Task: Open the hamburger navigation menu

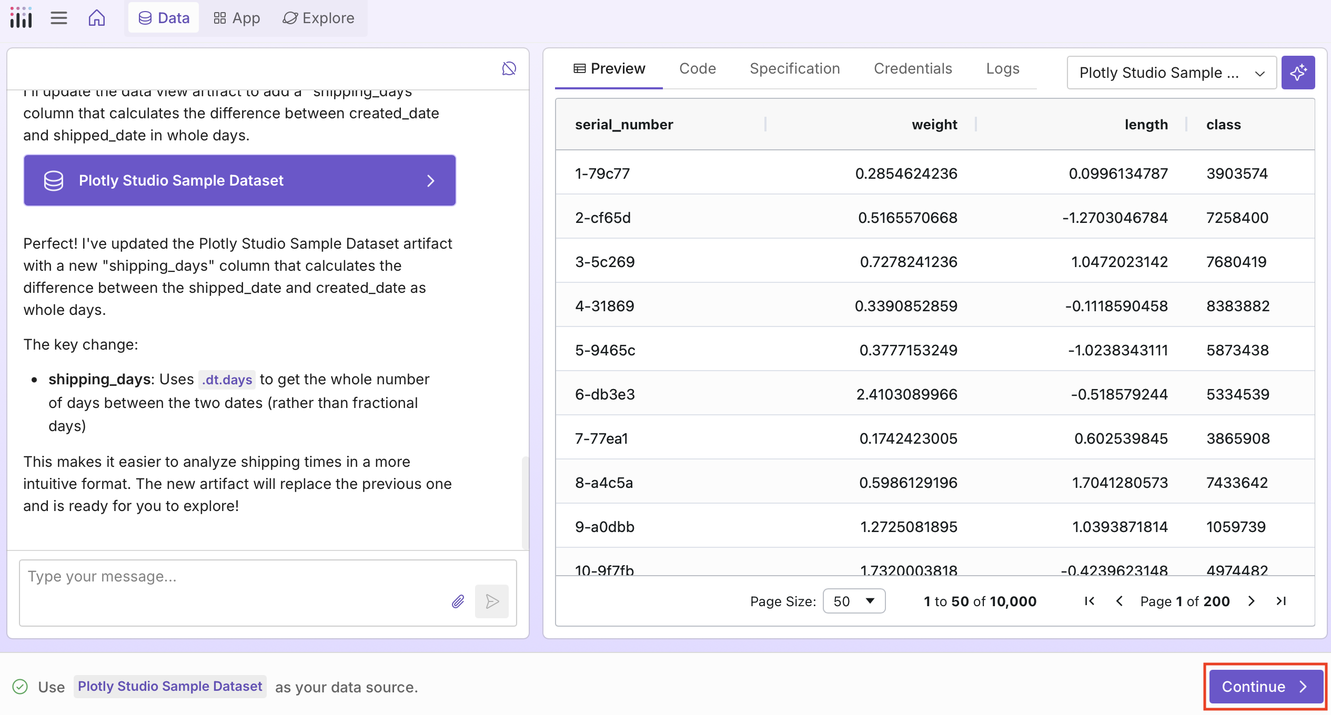Action: 59,17
